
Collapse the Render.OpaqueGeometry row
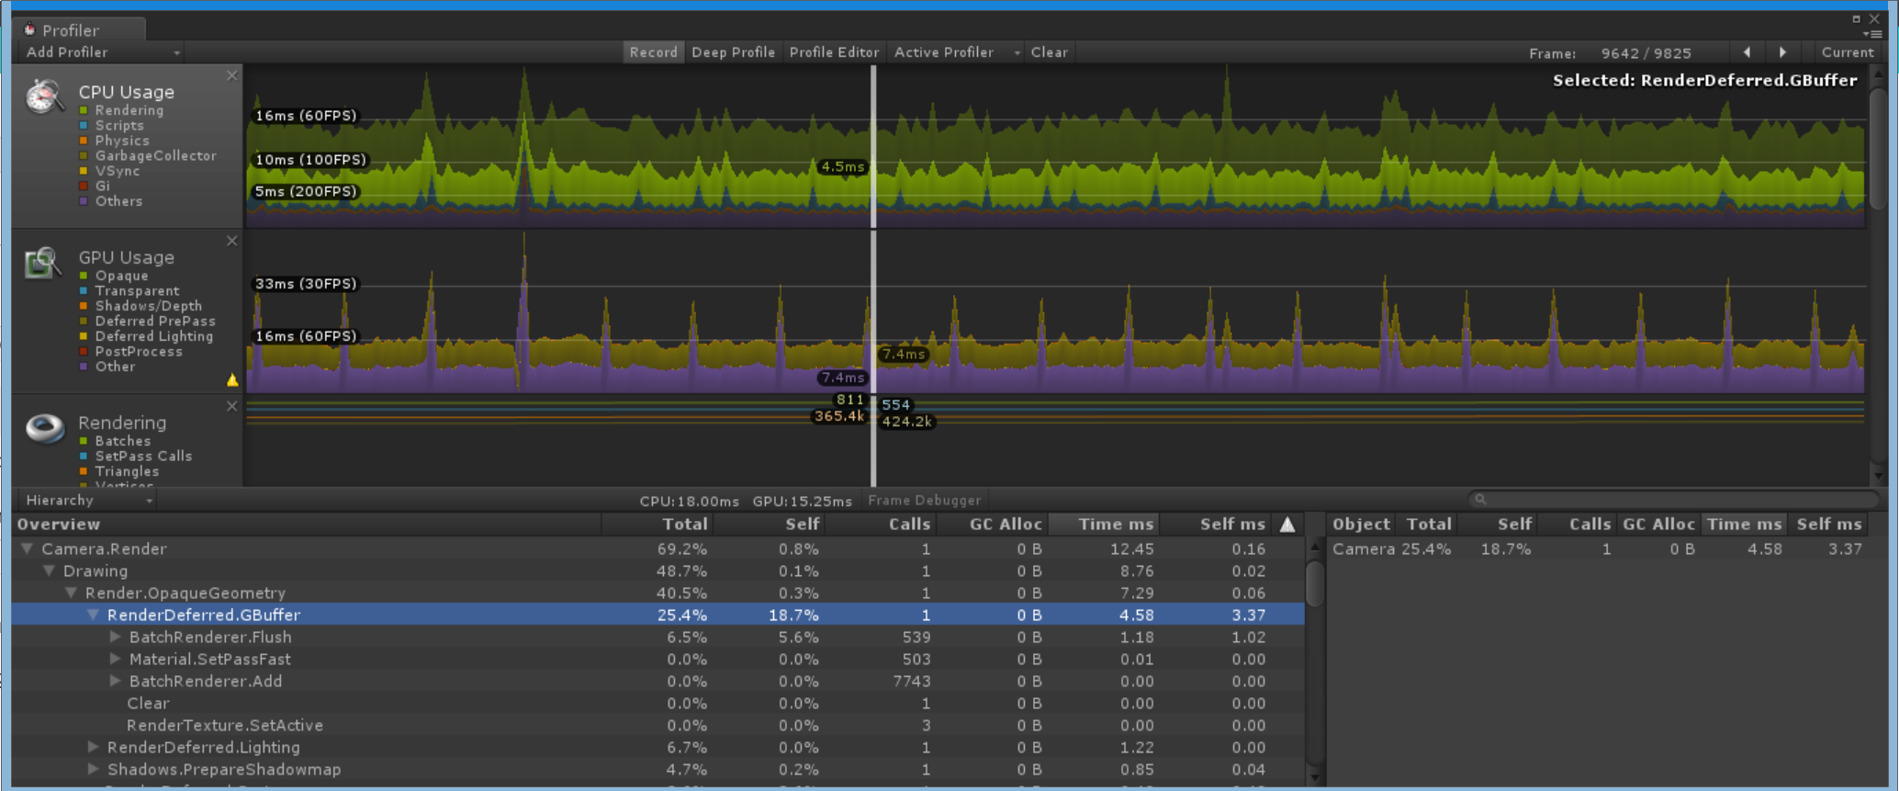pyautogui.click(x=72, y=593)
